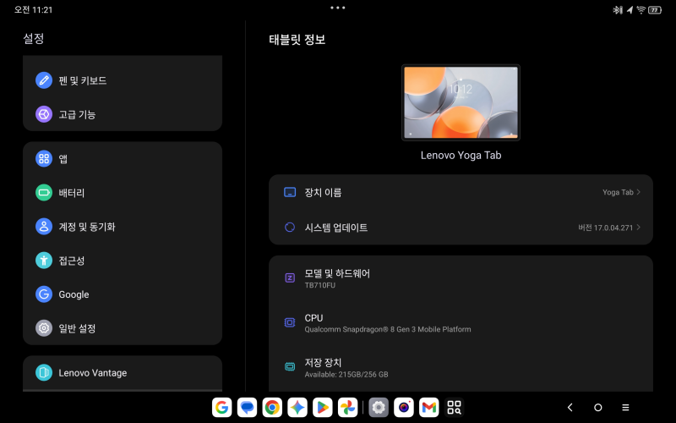Select the Google menu label
Image resolution: width=676 pixels, height=423 pixels.
click(74, 294)
